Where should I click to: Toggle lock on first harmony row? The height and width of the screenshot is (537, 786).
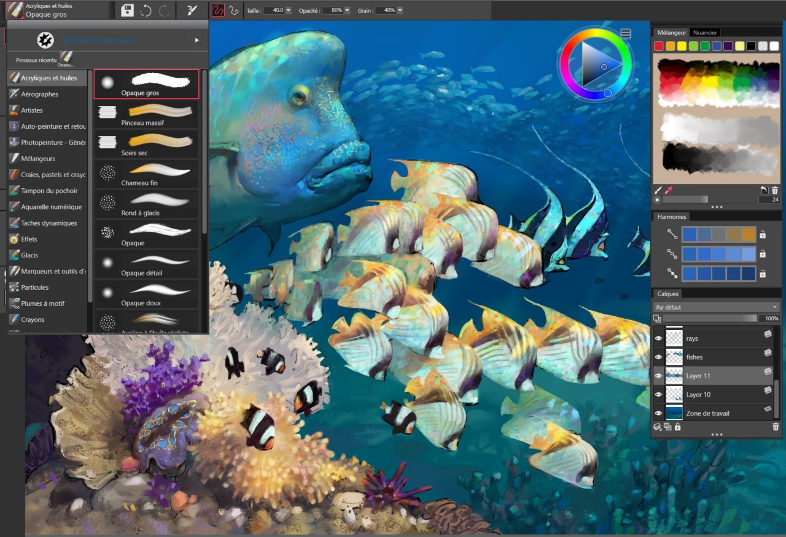pyautogui.click(x=763, y=234)
